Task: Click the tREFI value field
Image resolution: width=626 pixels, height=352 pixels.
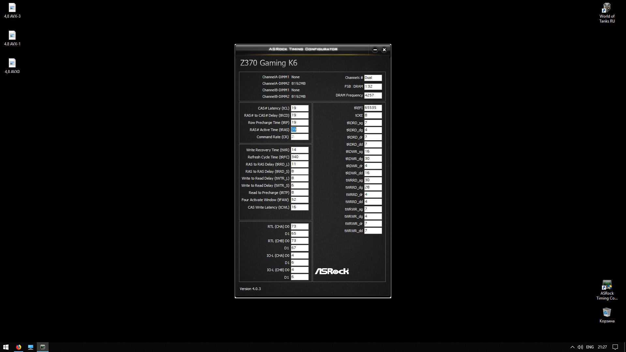Action: click(x=373, y=108)
